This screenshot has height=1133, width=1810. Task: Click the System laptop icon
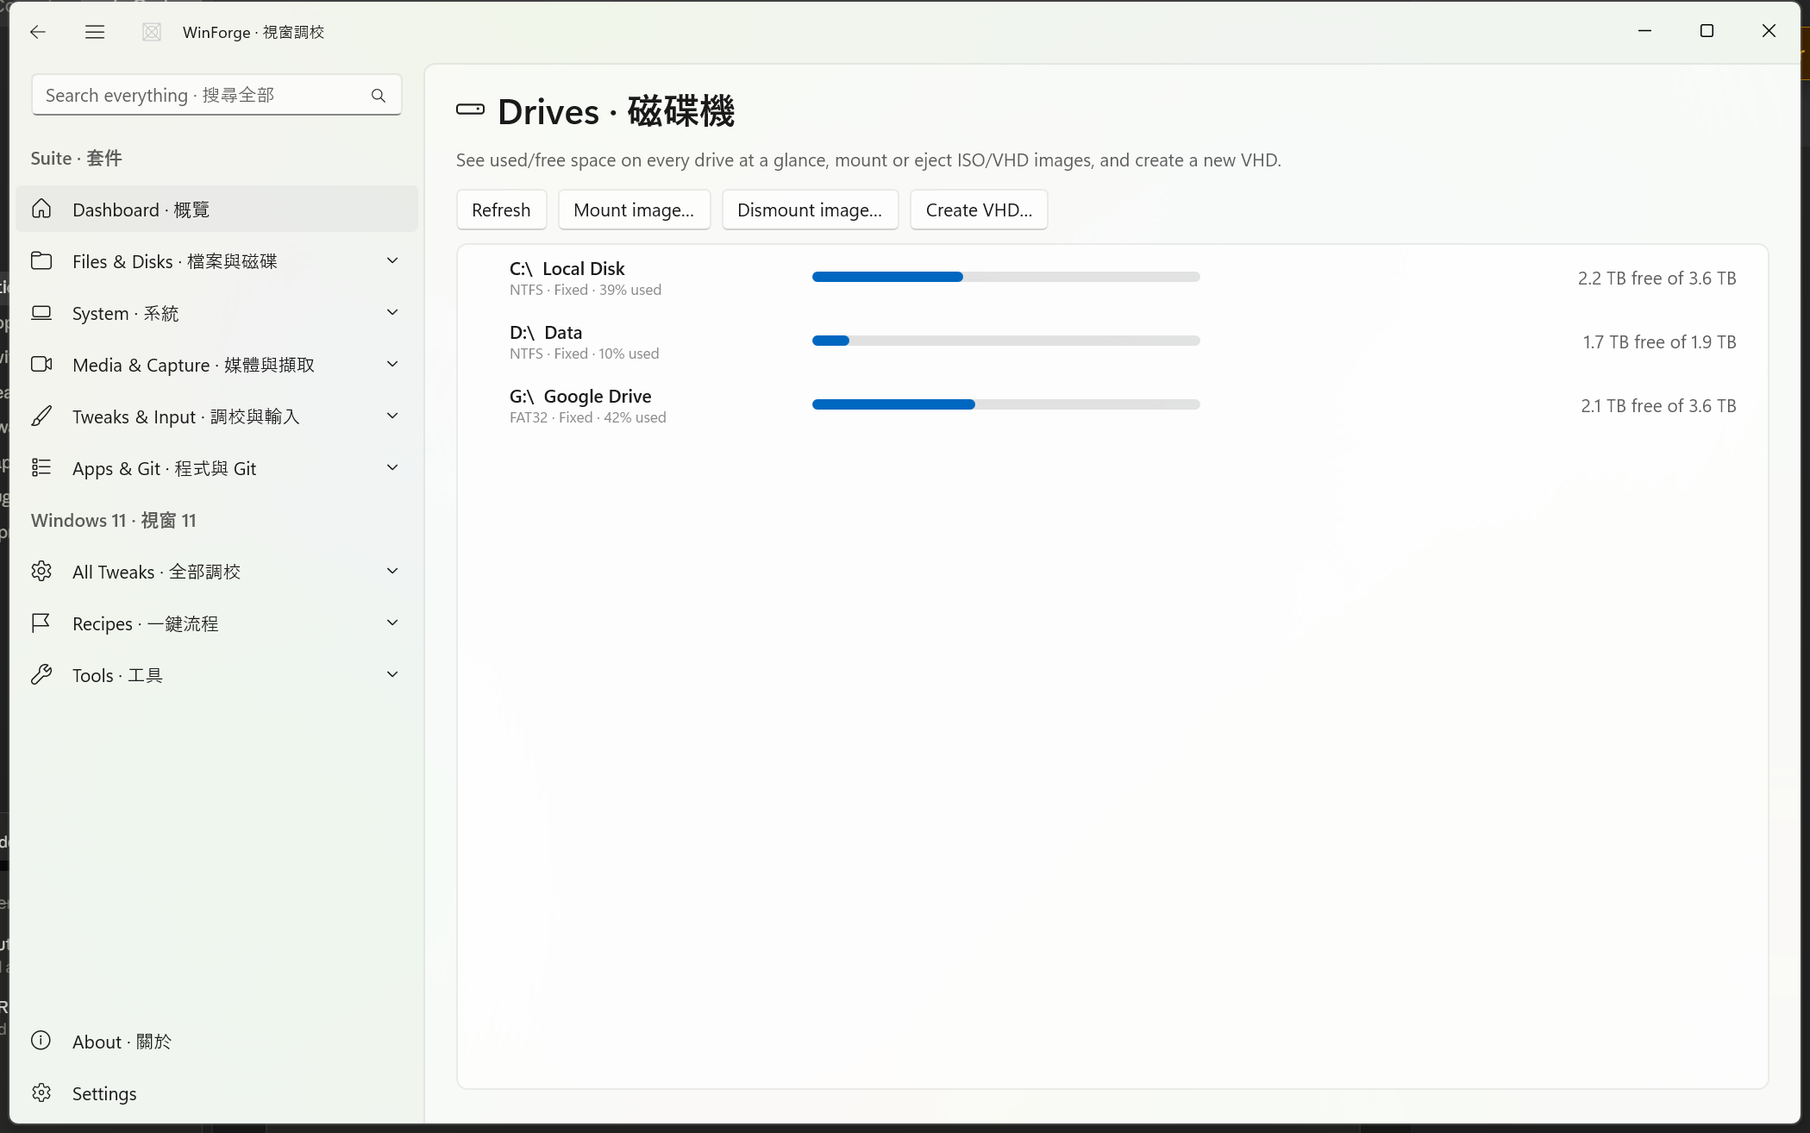point(41,312)
